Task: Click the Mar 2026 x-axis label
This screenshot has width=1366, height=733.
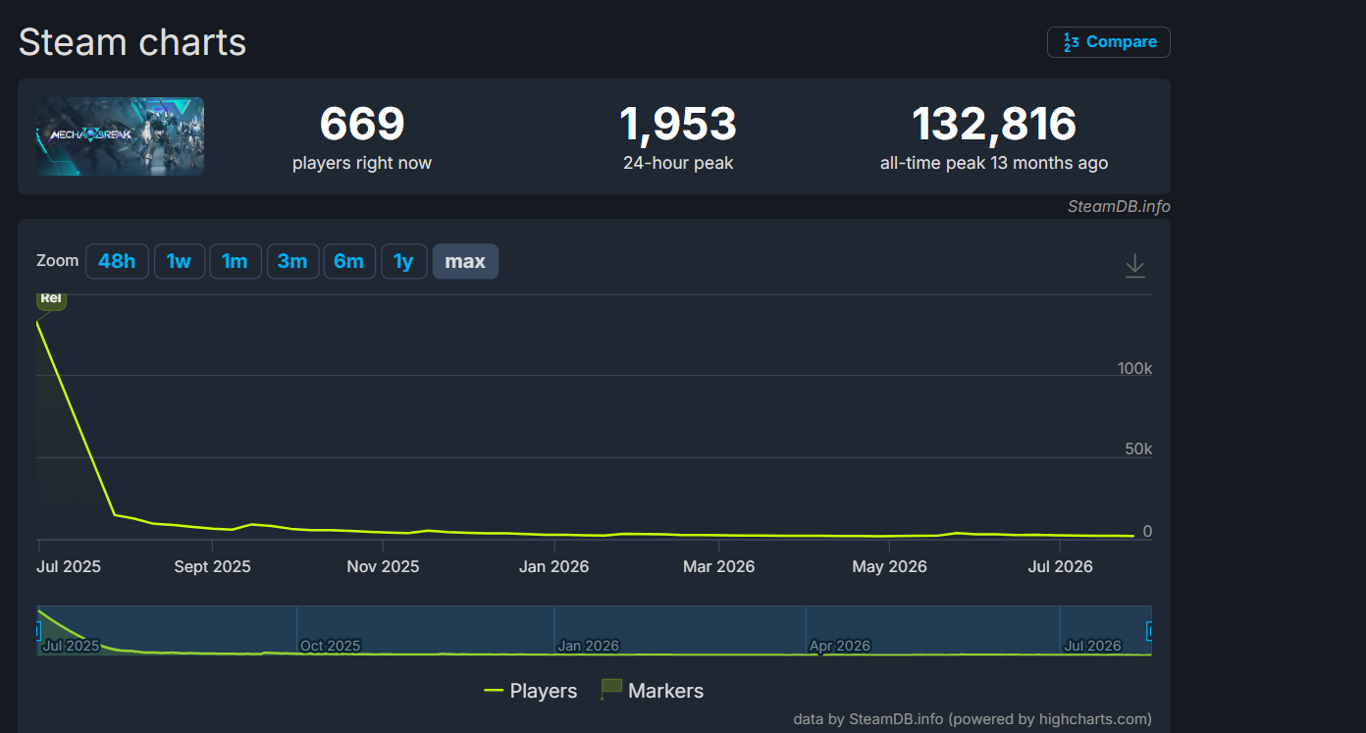Action: [719, 567]
